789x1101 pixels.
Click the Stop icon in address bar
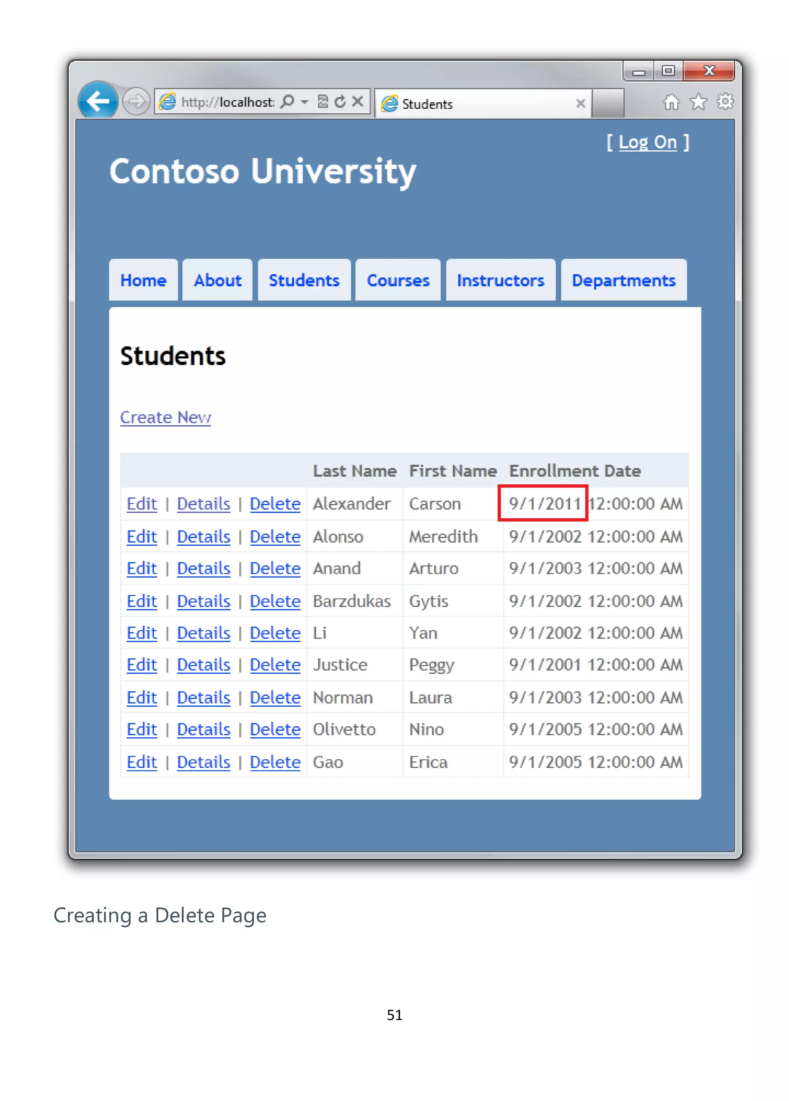(358, 101)
